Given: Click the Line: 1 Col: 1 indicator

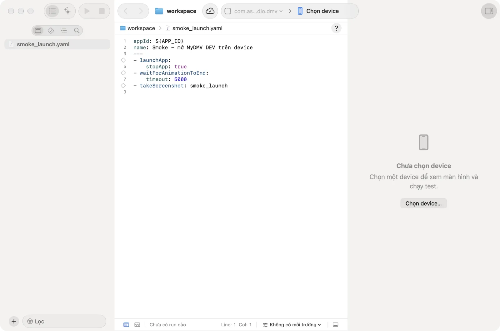Looking at the screenshot, I should coord(236,325).
